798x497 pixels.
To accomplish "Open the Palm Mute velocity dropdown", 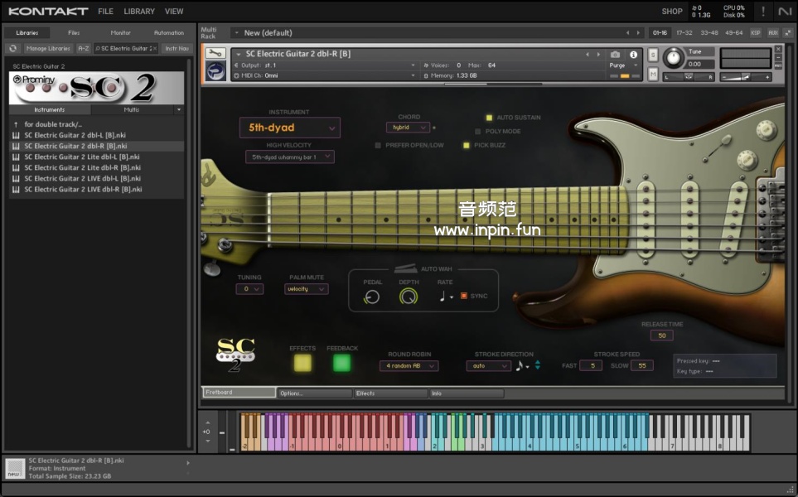I will click(x=306, y=289).
